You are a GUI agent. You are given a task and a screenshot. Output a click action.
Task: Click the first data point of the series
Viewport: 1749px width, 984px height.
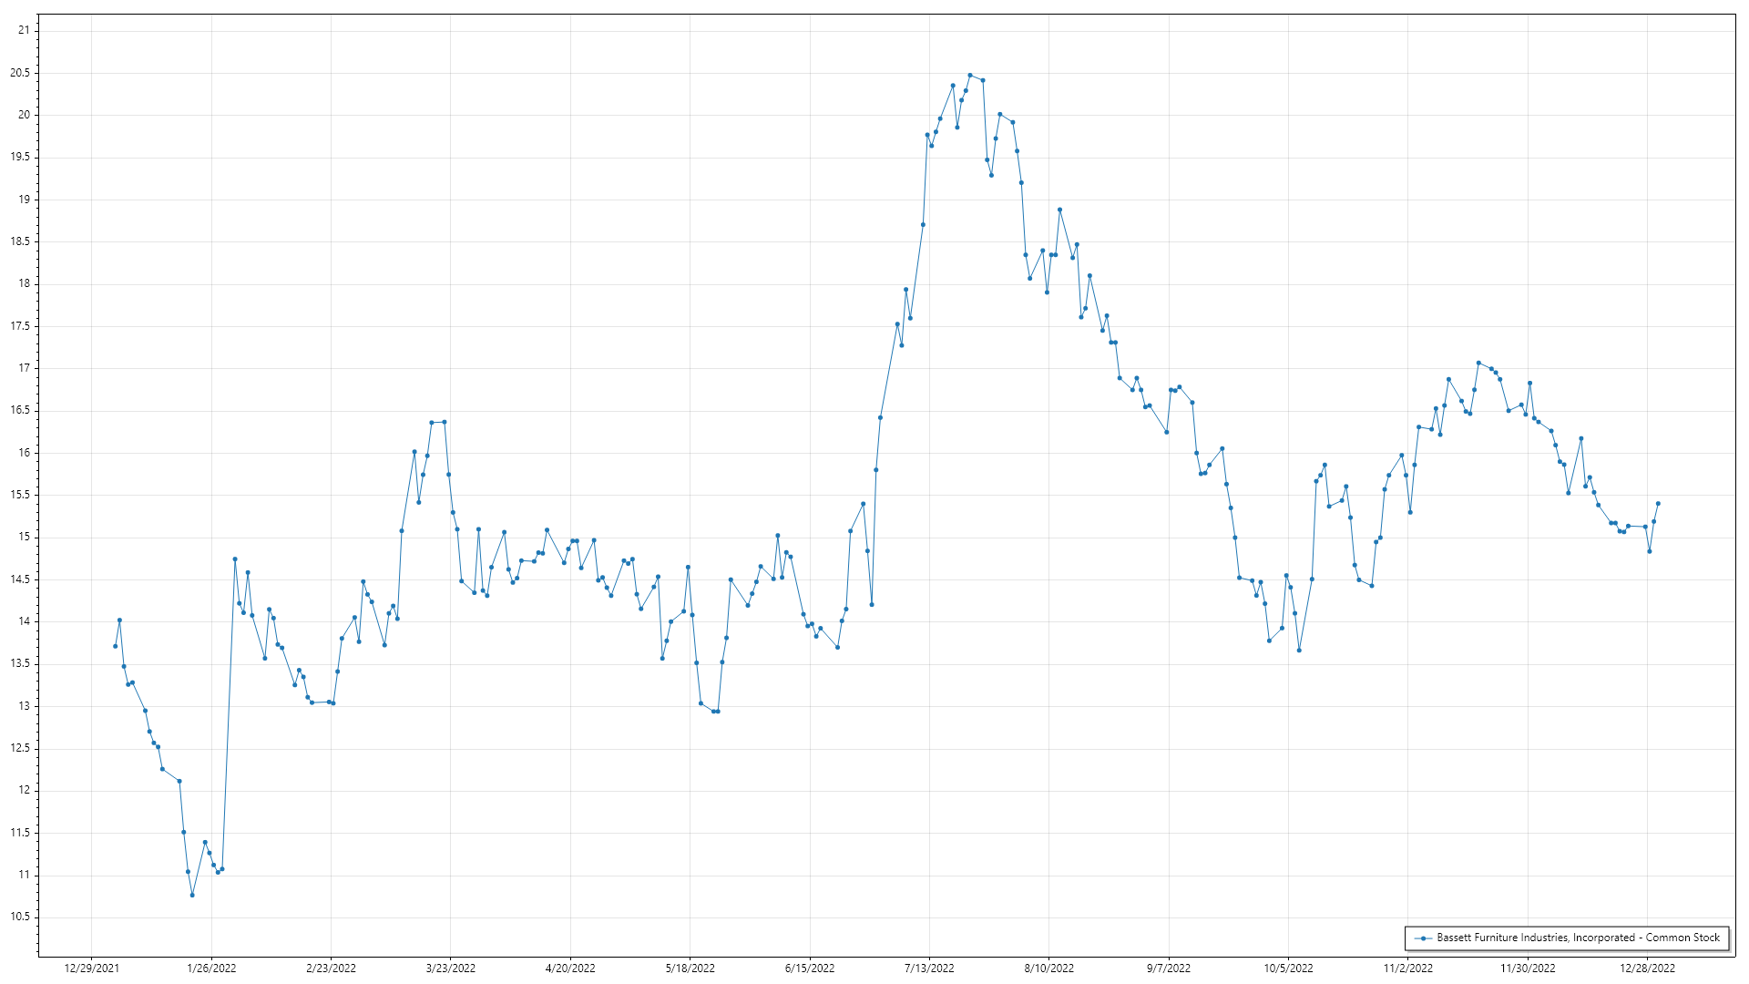pyautogui.click(x=115, y=646)
